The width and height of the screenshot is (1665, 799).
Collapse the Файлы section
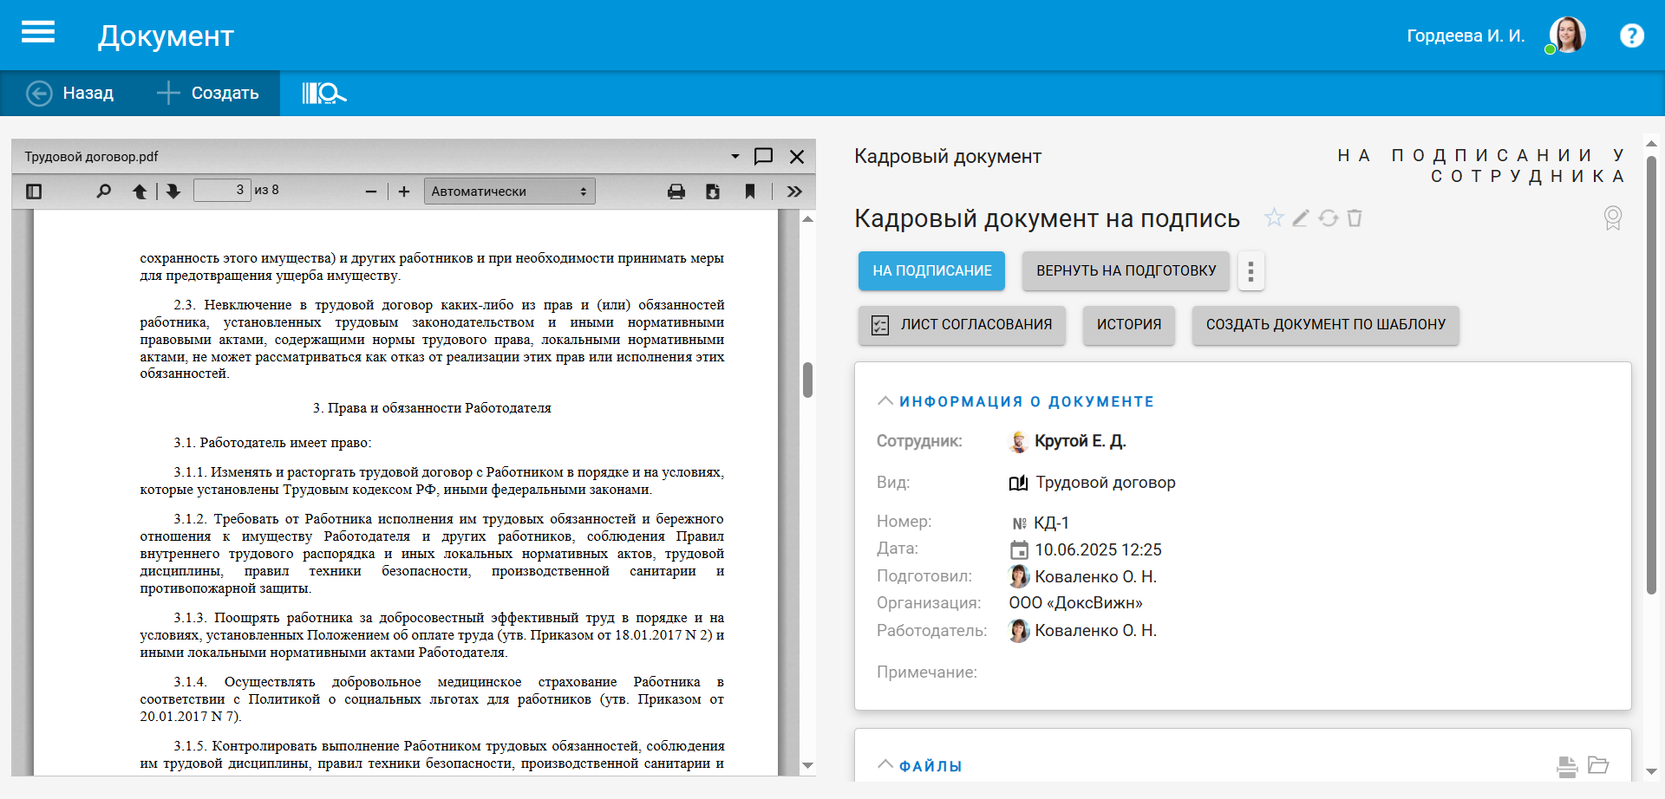[x=885, y=765]
